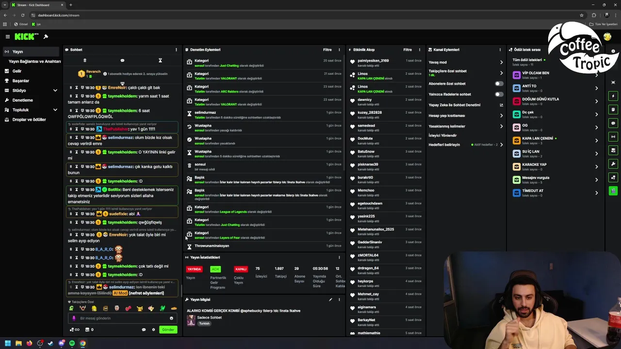The image size is (621, 349).
Task: Click the hourglass icon in the Sohbet toolbar
Action: pyautogui.click(x=160, y=61)
